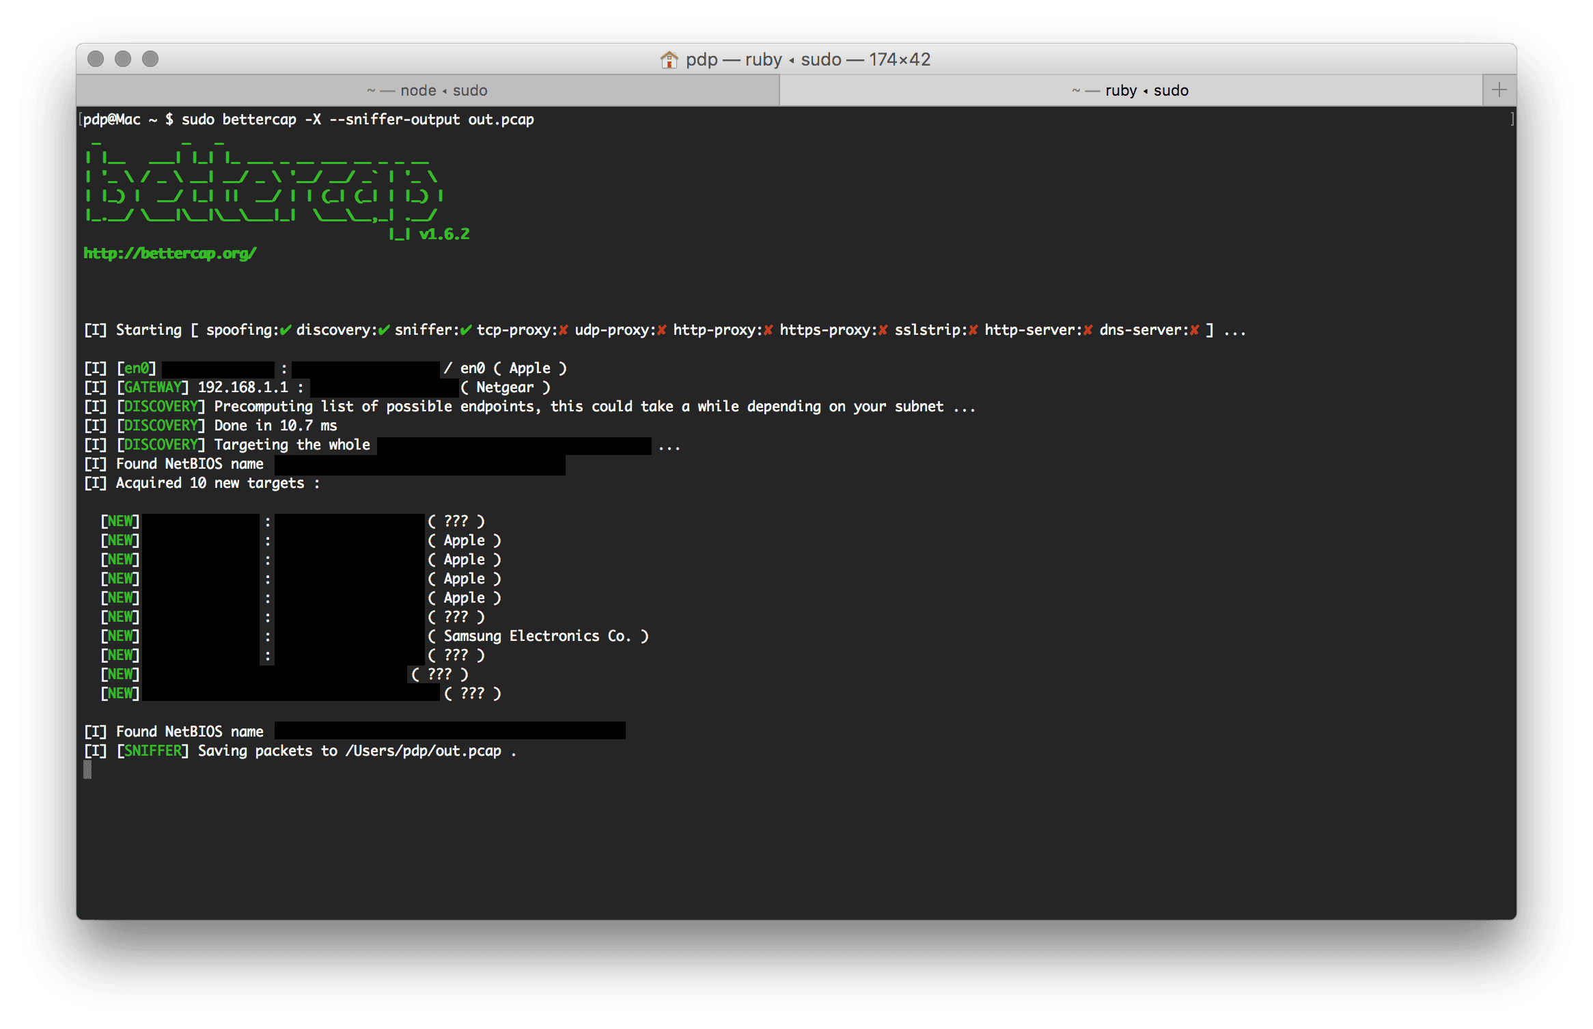
Task: Click the 'dns-server:' disabled status
Action: pos(1150,330)
